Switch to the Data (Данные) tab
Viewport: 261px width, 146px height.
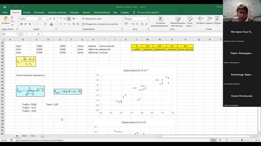point(86,12)
